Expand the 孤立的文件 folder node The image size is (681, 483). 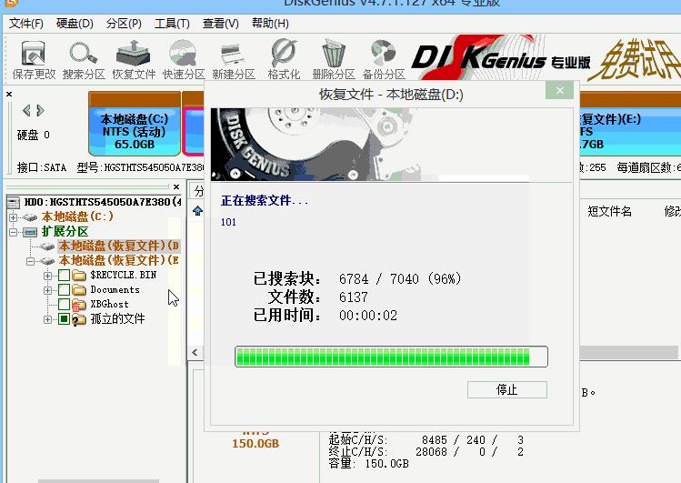coord(47,319)
